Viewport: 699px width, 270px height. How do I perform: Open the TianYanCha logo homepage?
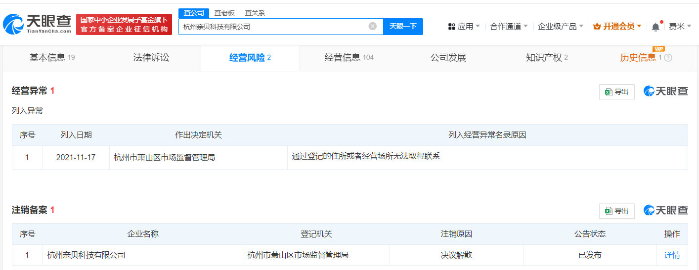[x=37, y=24]
